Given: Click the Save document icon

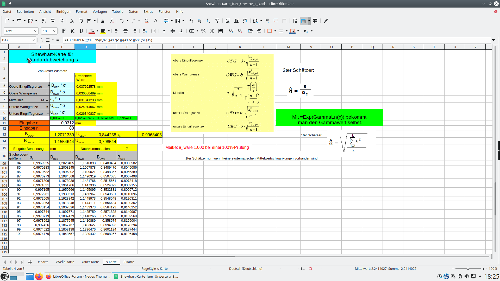Looking at the screenshot, I should [30, 21].
